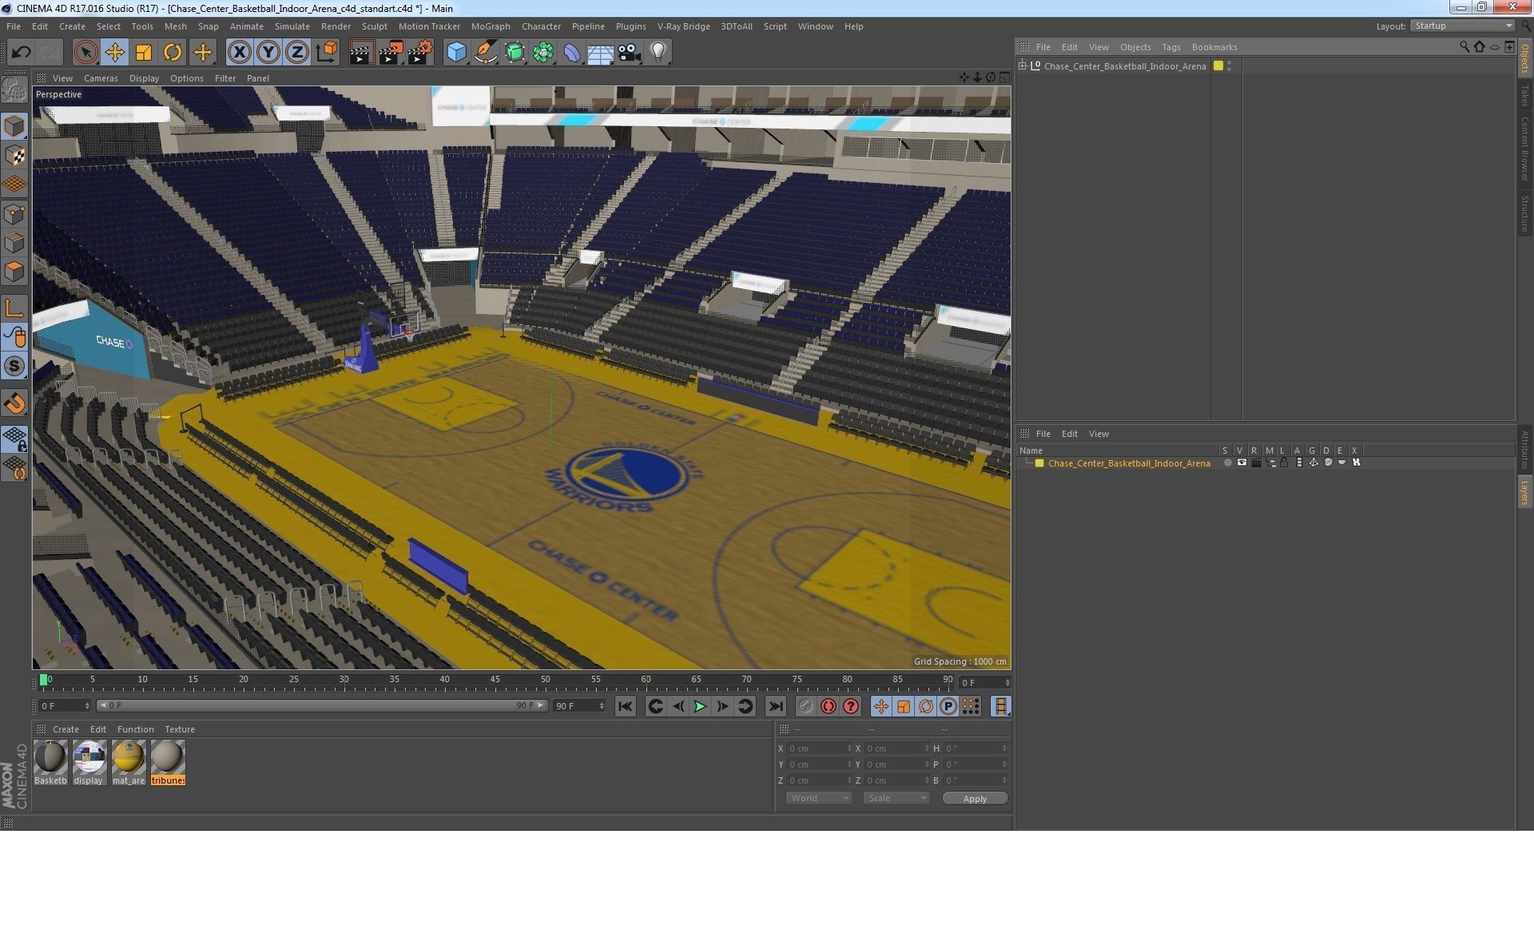
Task: Toggle arena layer lock icon
Action: (1285, 463)
